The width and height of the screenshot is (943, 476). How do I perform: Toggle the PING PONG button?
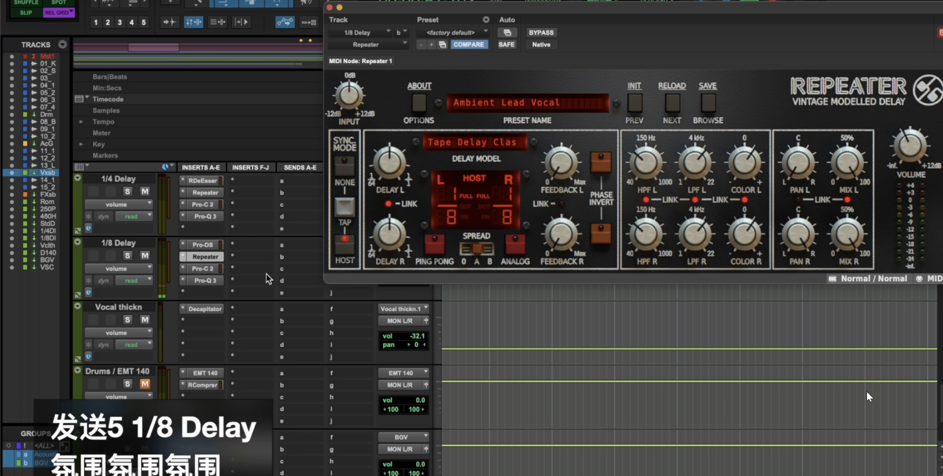434,244
